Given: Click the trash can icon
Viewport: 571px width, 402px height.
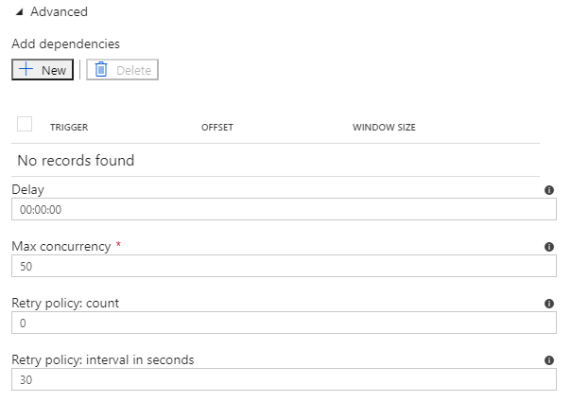Looking at the screenshot, I should coord(101,70).
